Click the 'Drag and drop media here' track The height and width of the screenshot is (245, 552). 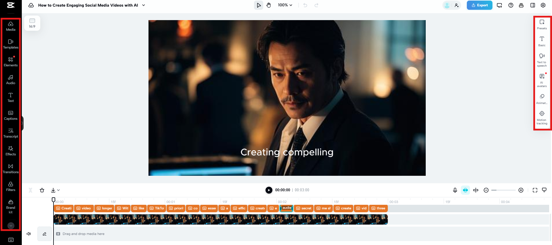click(301, 234)
